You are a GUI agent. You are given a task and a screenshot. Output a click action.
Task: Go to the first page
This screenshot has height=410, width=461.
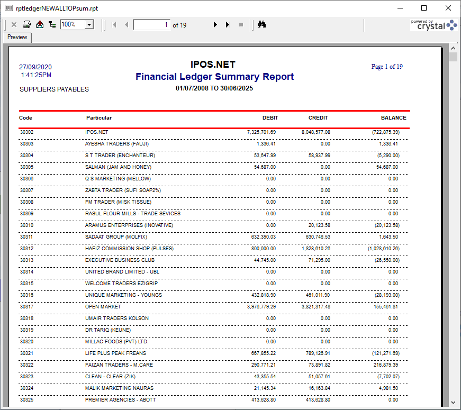click(114, 25)
